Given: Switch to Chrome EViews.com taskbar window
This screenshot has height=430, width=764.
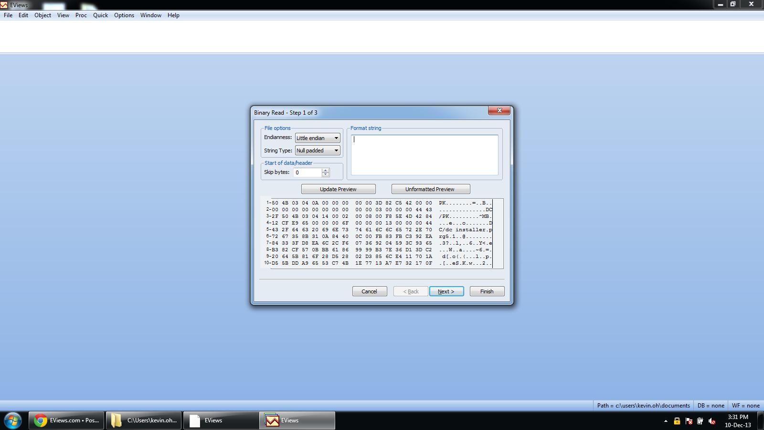Looking at the screenshot, I should pyautogui.click(x=66, y=420).
